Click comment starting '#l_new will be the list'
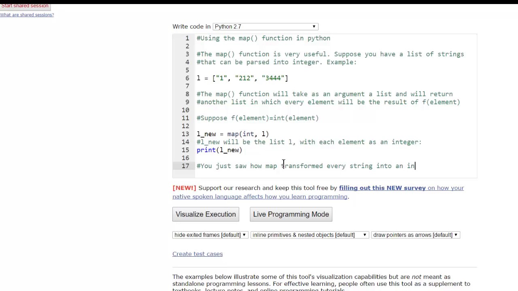 [309, 142]
